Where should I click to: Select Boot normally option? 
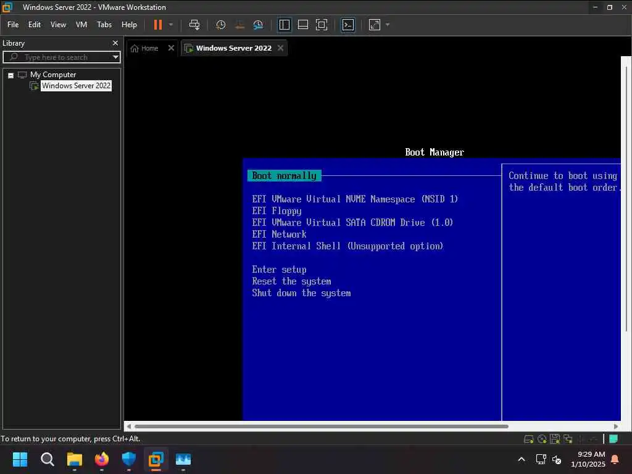tap(284, 176)
